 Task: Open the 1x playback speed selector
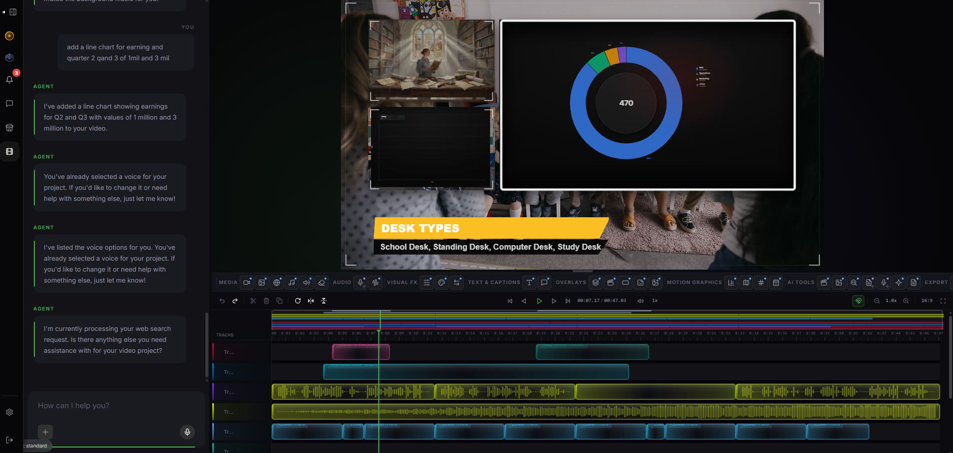[x=655, y=301]
